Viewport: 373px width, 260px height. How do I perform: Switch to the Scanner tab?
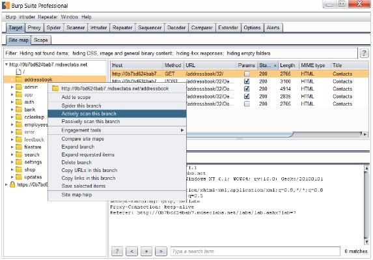click(76, 27)
